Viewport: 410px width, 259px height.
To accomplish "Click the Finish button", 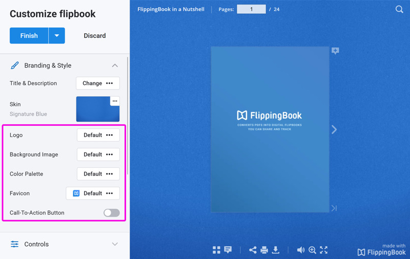I will (29, 35).
